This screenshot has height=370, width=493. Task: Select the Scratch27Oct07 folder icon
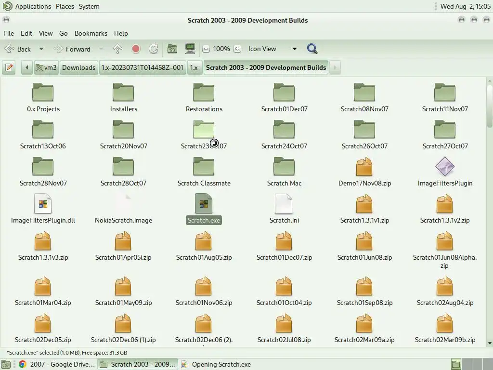[x=444, y=129]
